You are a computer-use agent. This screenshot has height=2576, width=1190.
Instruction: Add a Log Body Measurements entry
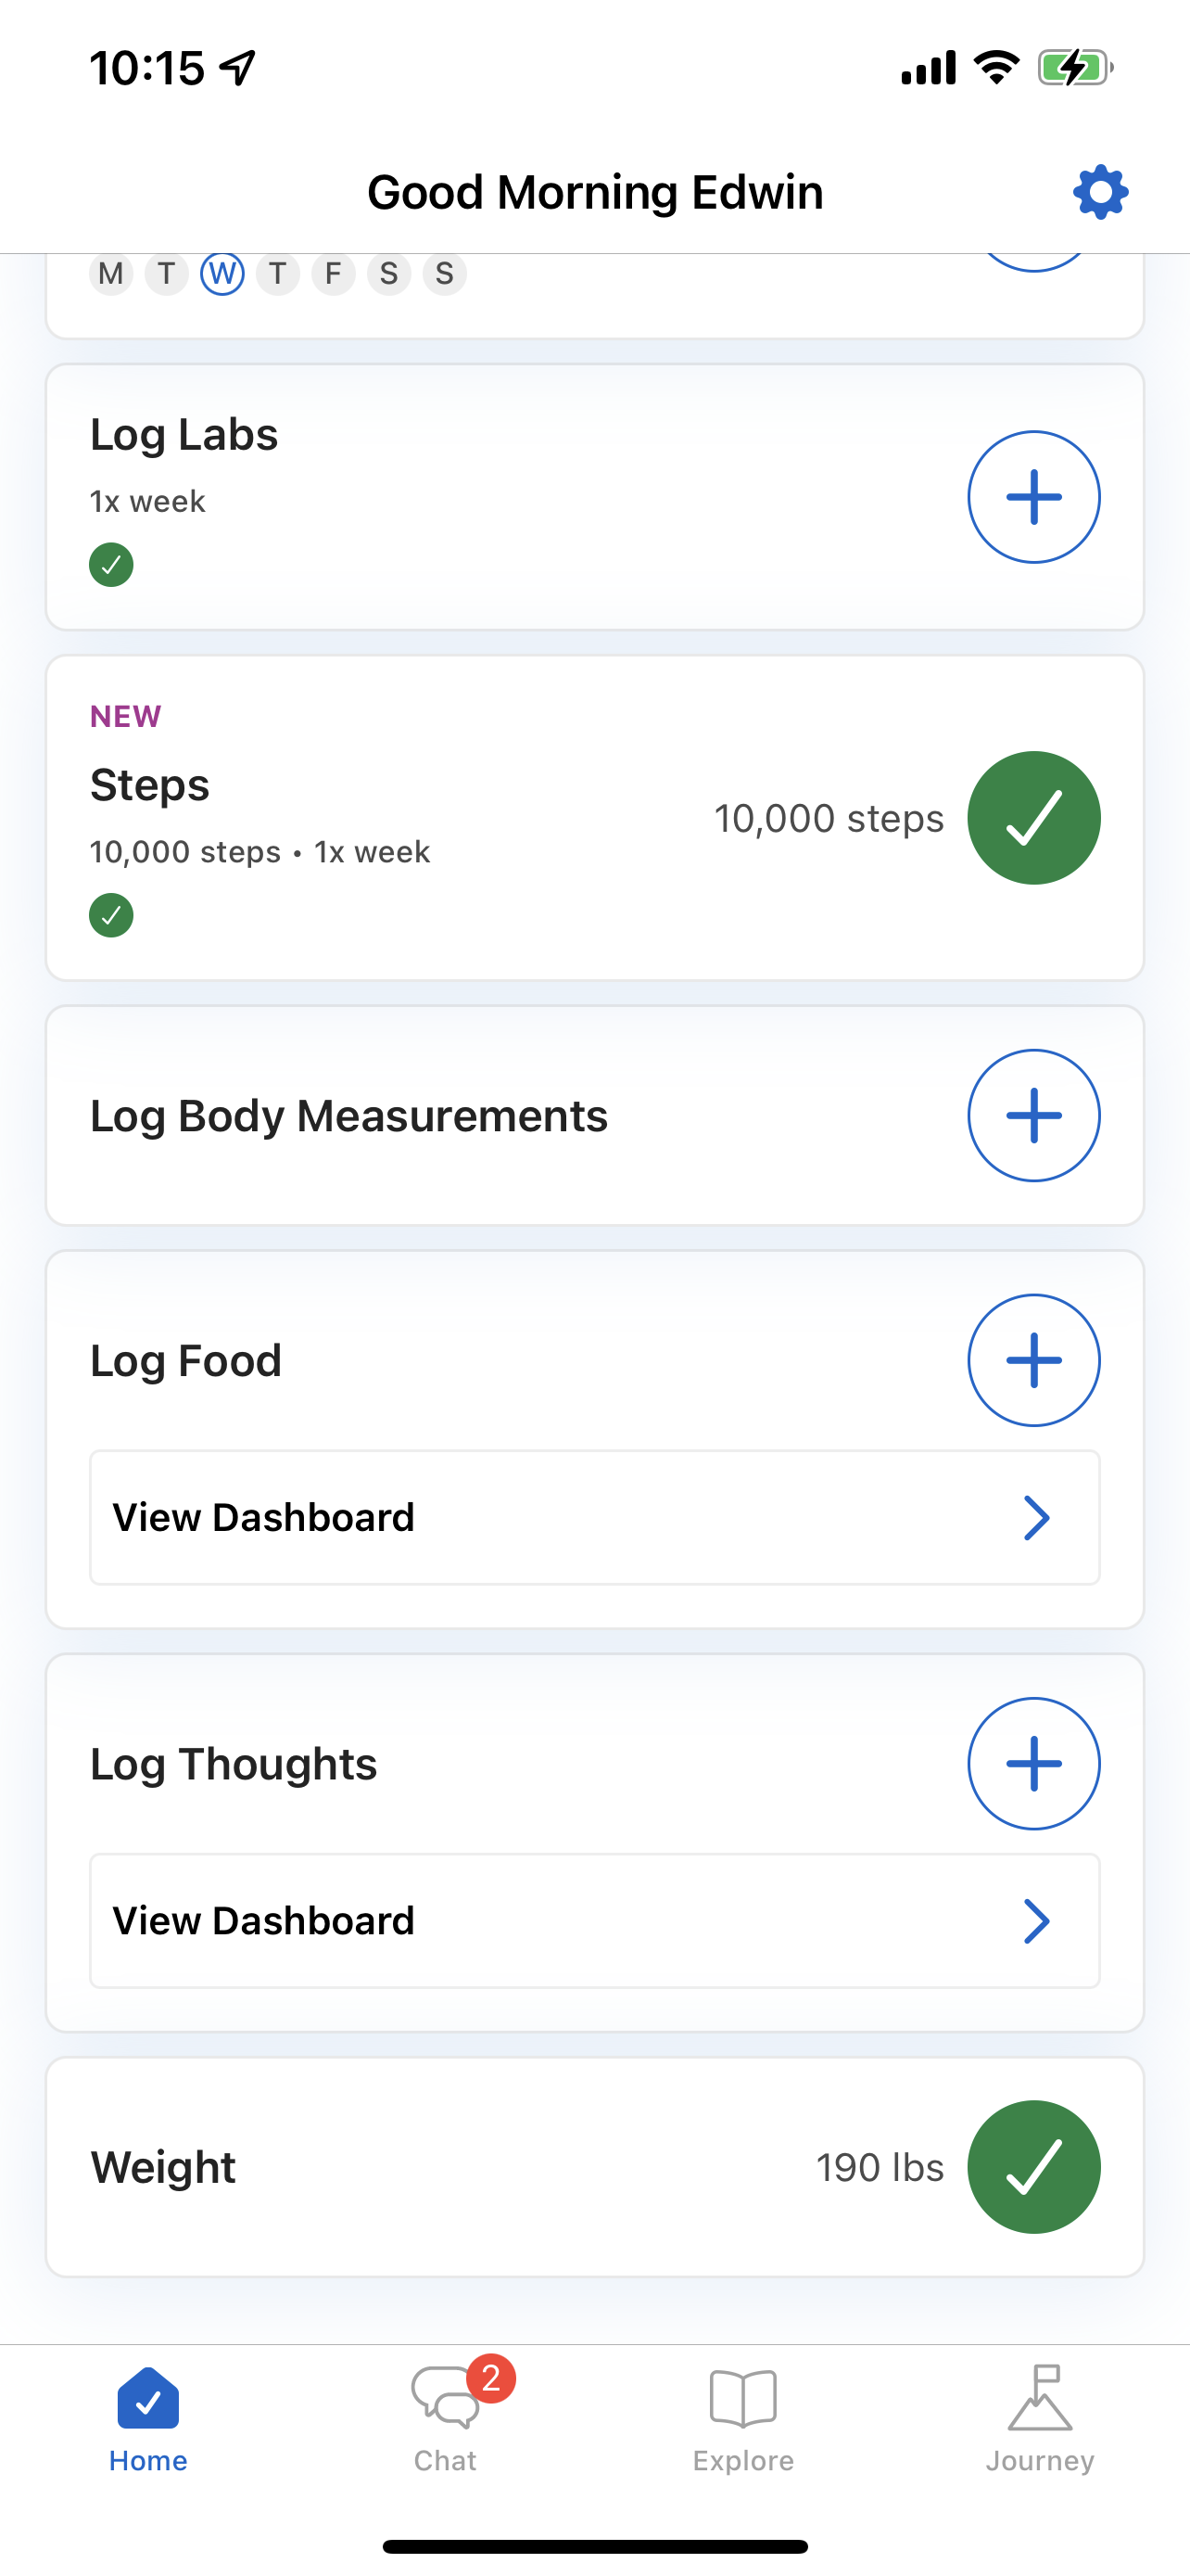[1033, 1115]
